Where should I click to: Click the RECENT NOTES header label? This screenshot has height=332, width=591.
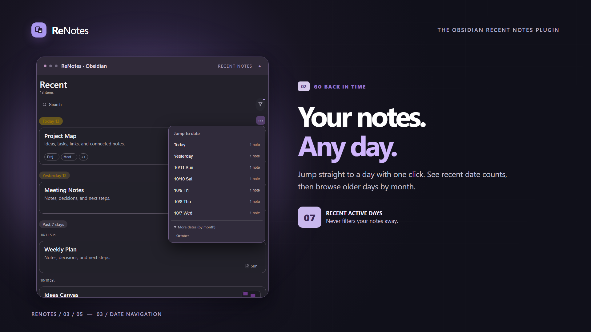click(235, 66)
